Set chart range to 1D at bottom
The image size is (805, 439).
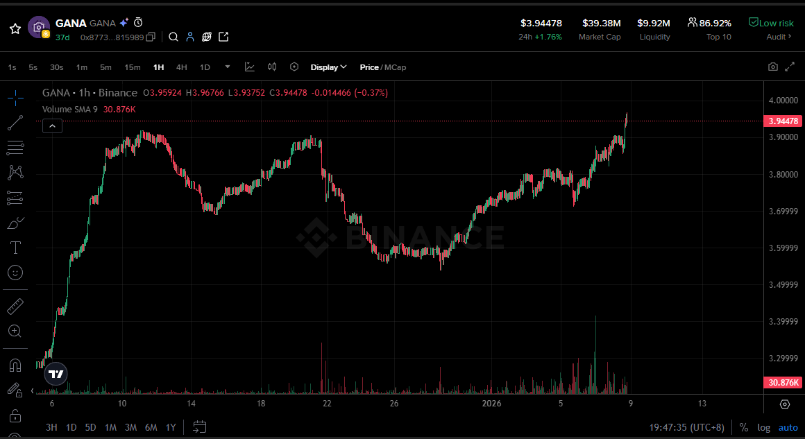pyautogui.click(x=71, y=427)
